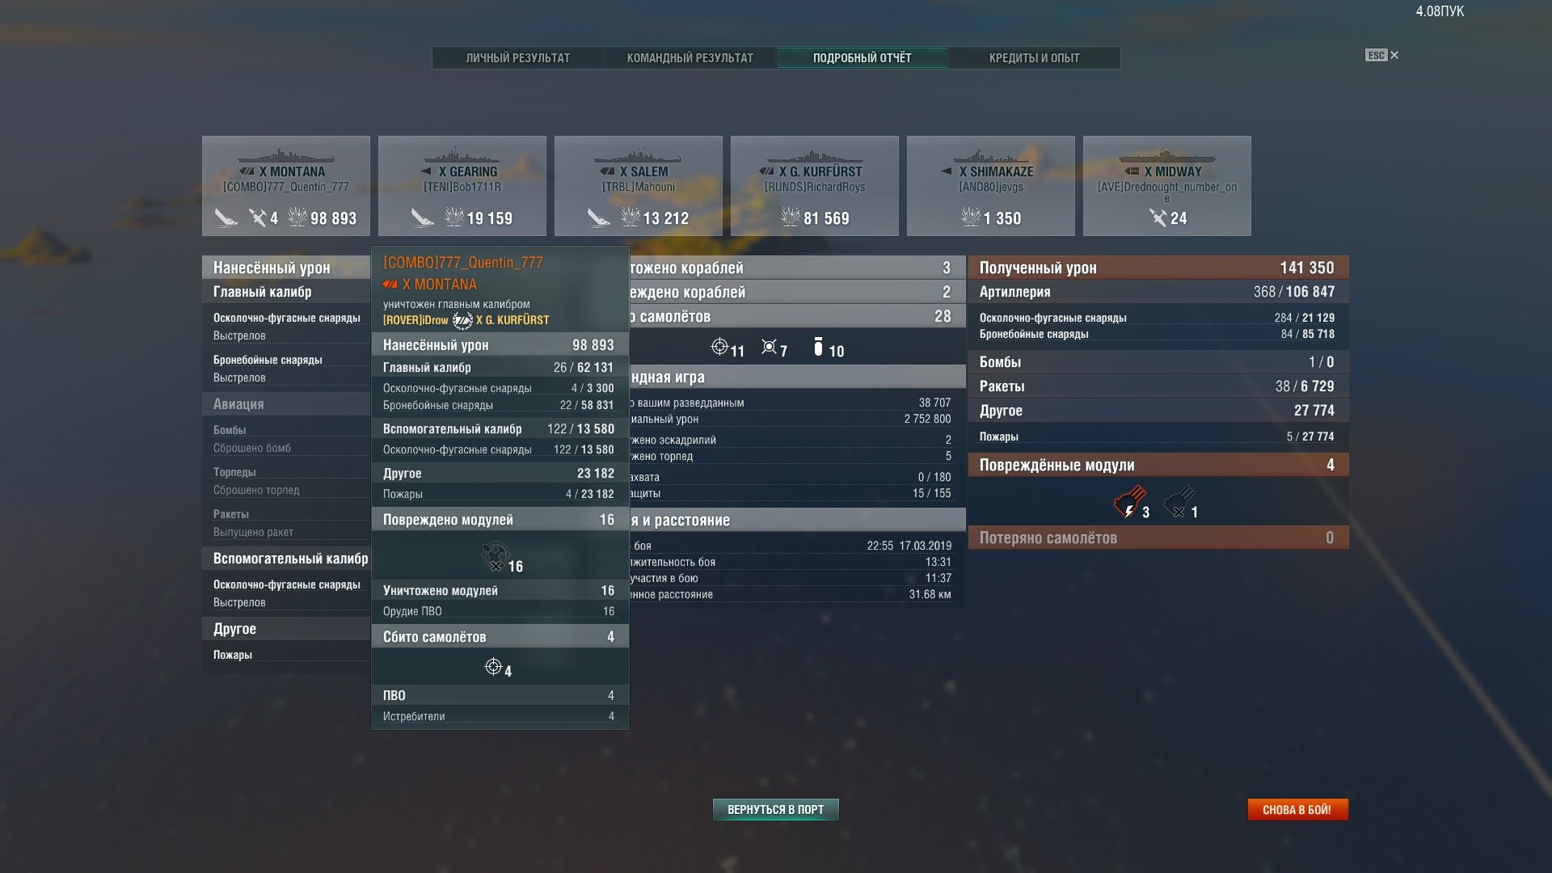Click destroyed AA module icon in tooltip

495,556
